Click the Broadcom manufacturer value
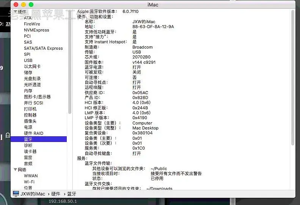 coord(143,47)
